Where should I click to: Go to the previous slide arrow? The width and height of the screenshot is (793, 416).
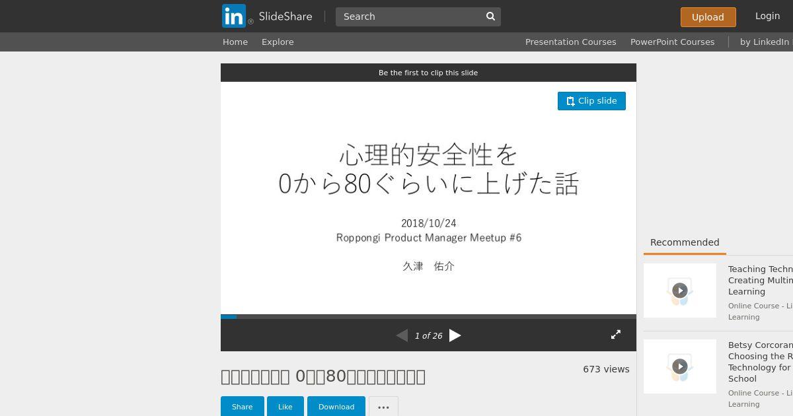[x=402, y=335]
